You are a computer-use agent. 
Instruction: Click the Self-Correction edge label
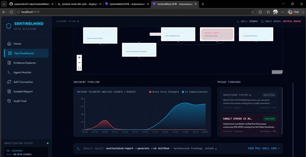[x=155, y=34]
